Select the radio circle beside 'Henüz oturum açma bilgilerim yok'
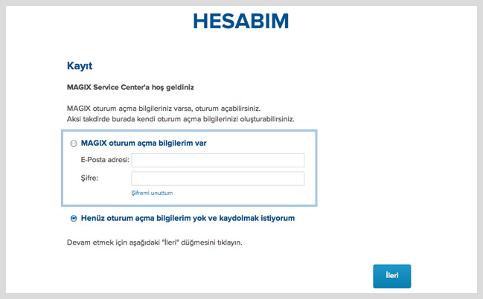483x299 pixels. [x=74, y=219]
